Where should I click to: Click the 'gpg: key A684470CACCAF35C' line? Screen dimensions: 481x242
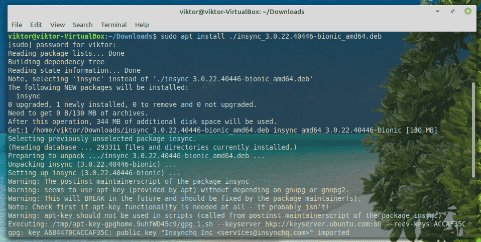tap(179, 232)
